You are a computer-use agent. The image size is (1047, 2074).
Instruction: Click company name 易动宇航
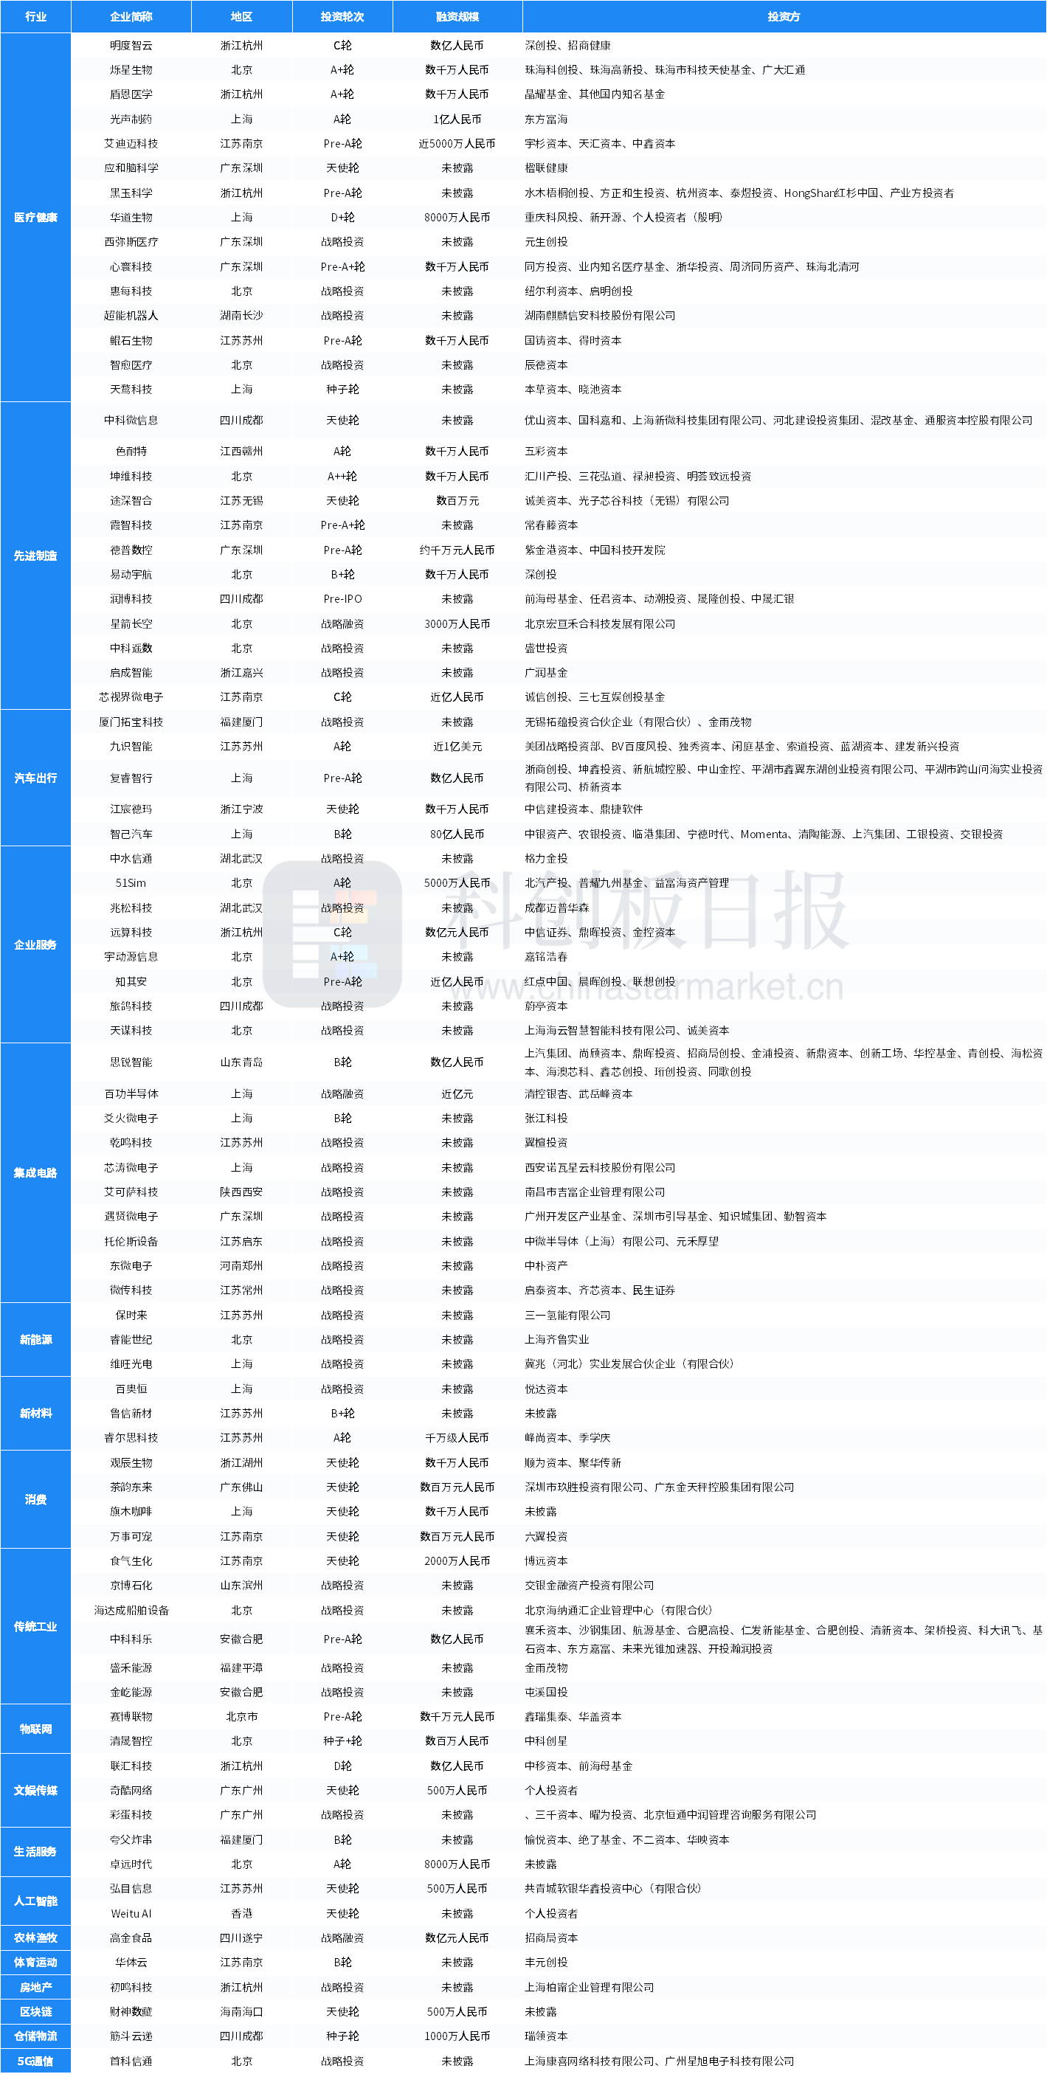point(131,574)
